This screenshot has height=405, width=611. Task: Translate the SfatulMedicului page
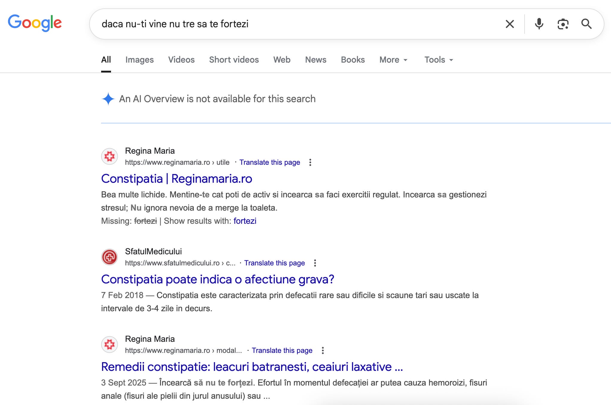pos(274,263)
